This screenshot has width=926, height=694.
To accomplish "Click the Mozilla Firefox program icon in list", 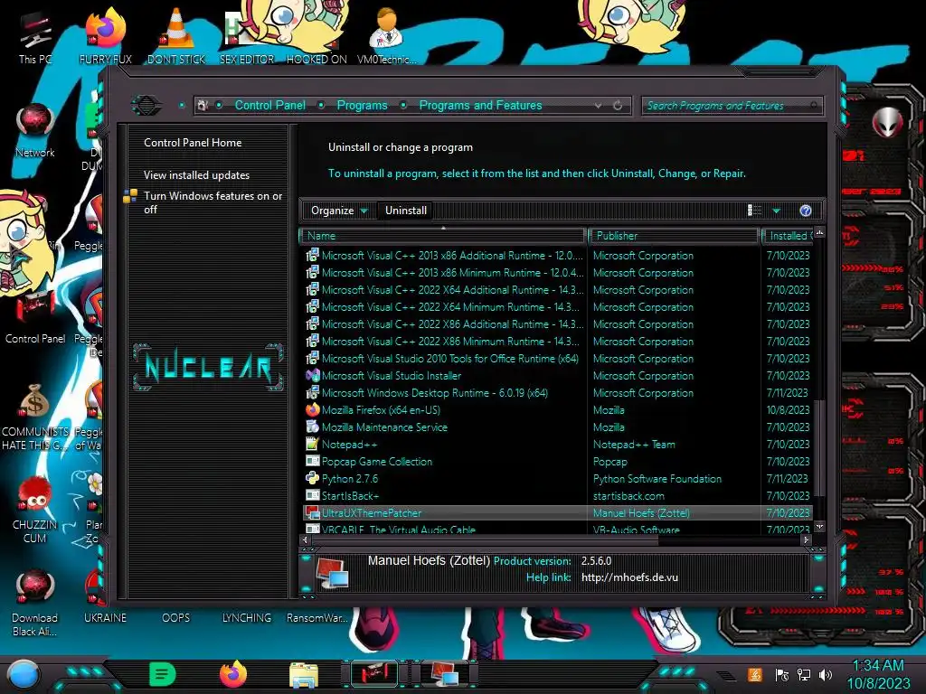I will [x=312, y=409].
